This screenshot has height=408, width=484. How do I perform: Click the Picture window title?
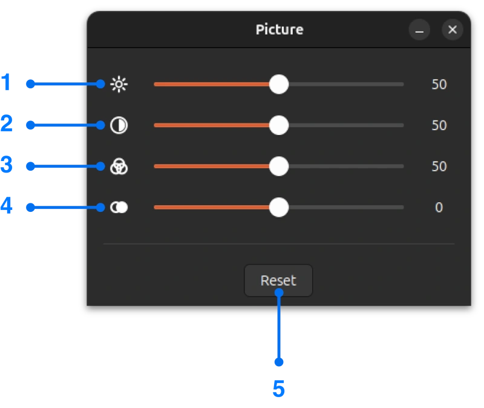pyautogui.click(x=279, y=29)
